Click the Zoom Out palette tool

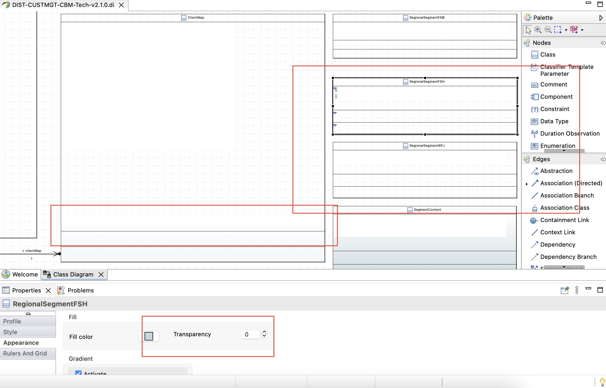548,30
